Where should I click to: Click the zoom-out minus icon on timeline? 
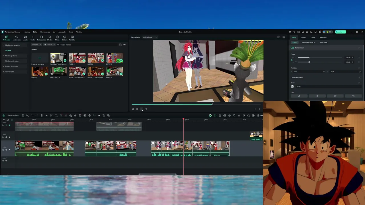(258, 115)
